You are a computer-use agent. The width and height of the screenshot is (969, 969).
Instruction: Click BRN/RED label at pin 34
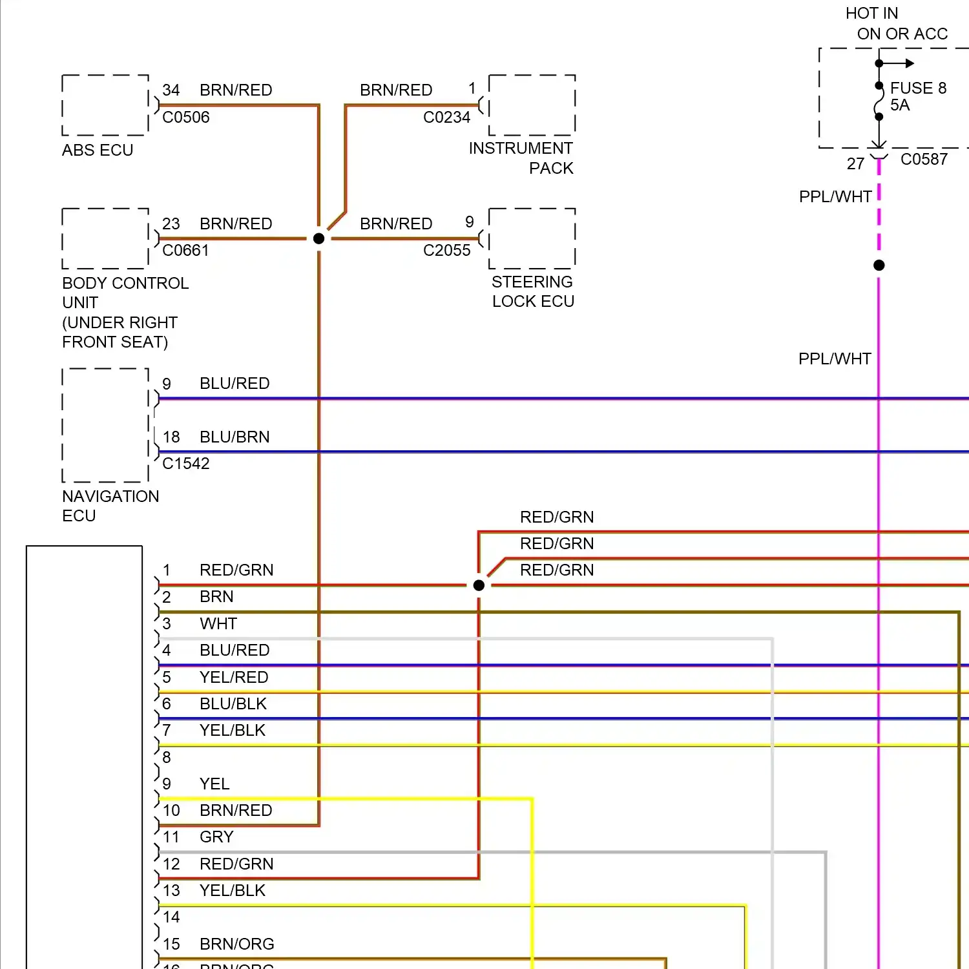tap(236, 90)
